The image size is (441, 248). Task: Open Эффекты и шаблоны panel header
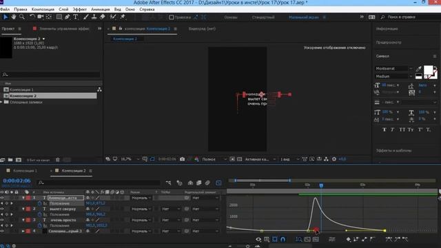(x=393, y=151)
